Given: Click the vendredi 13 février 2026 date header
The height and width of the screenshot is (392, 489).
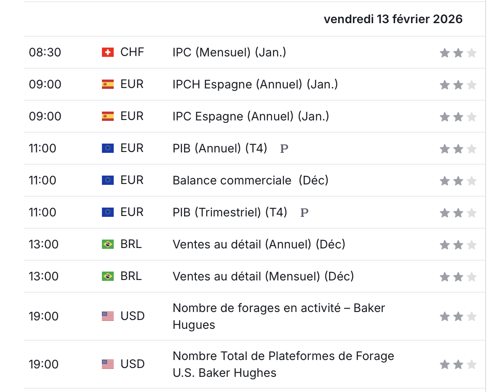Looking at the screenshot, I should coord(393,19).
